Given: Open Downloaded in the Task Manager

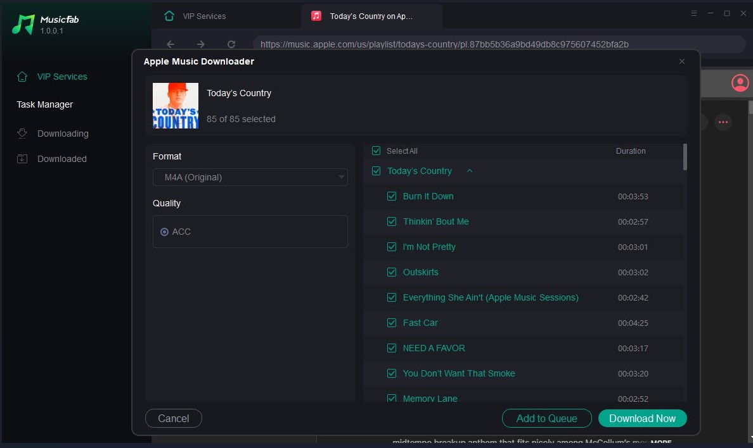Looking at the screenshot, I should tap(62, 159).
